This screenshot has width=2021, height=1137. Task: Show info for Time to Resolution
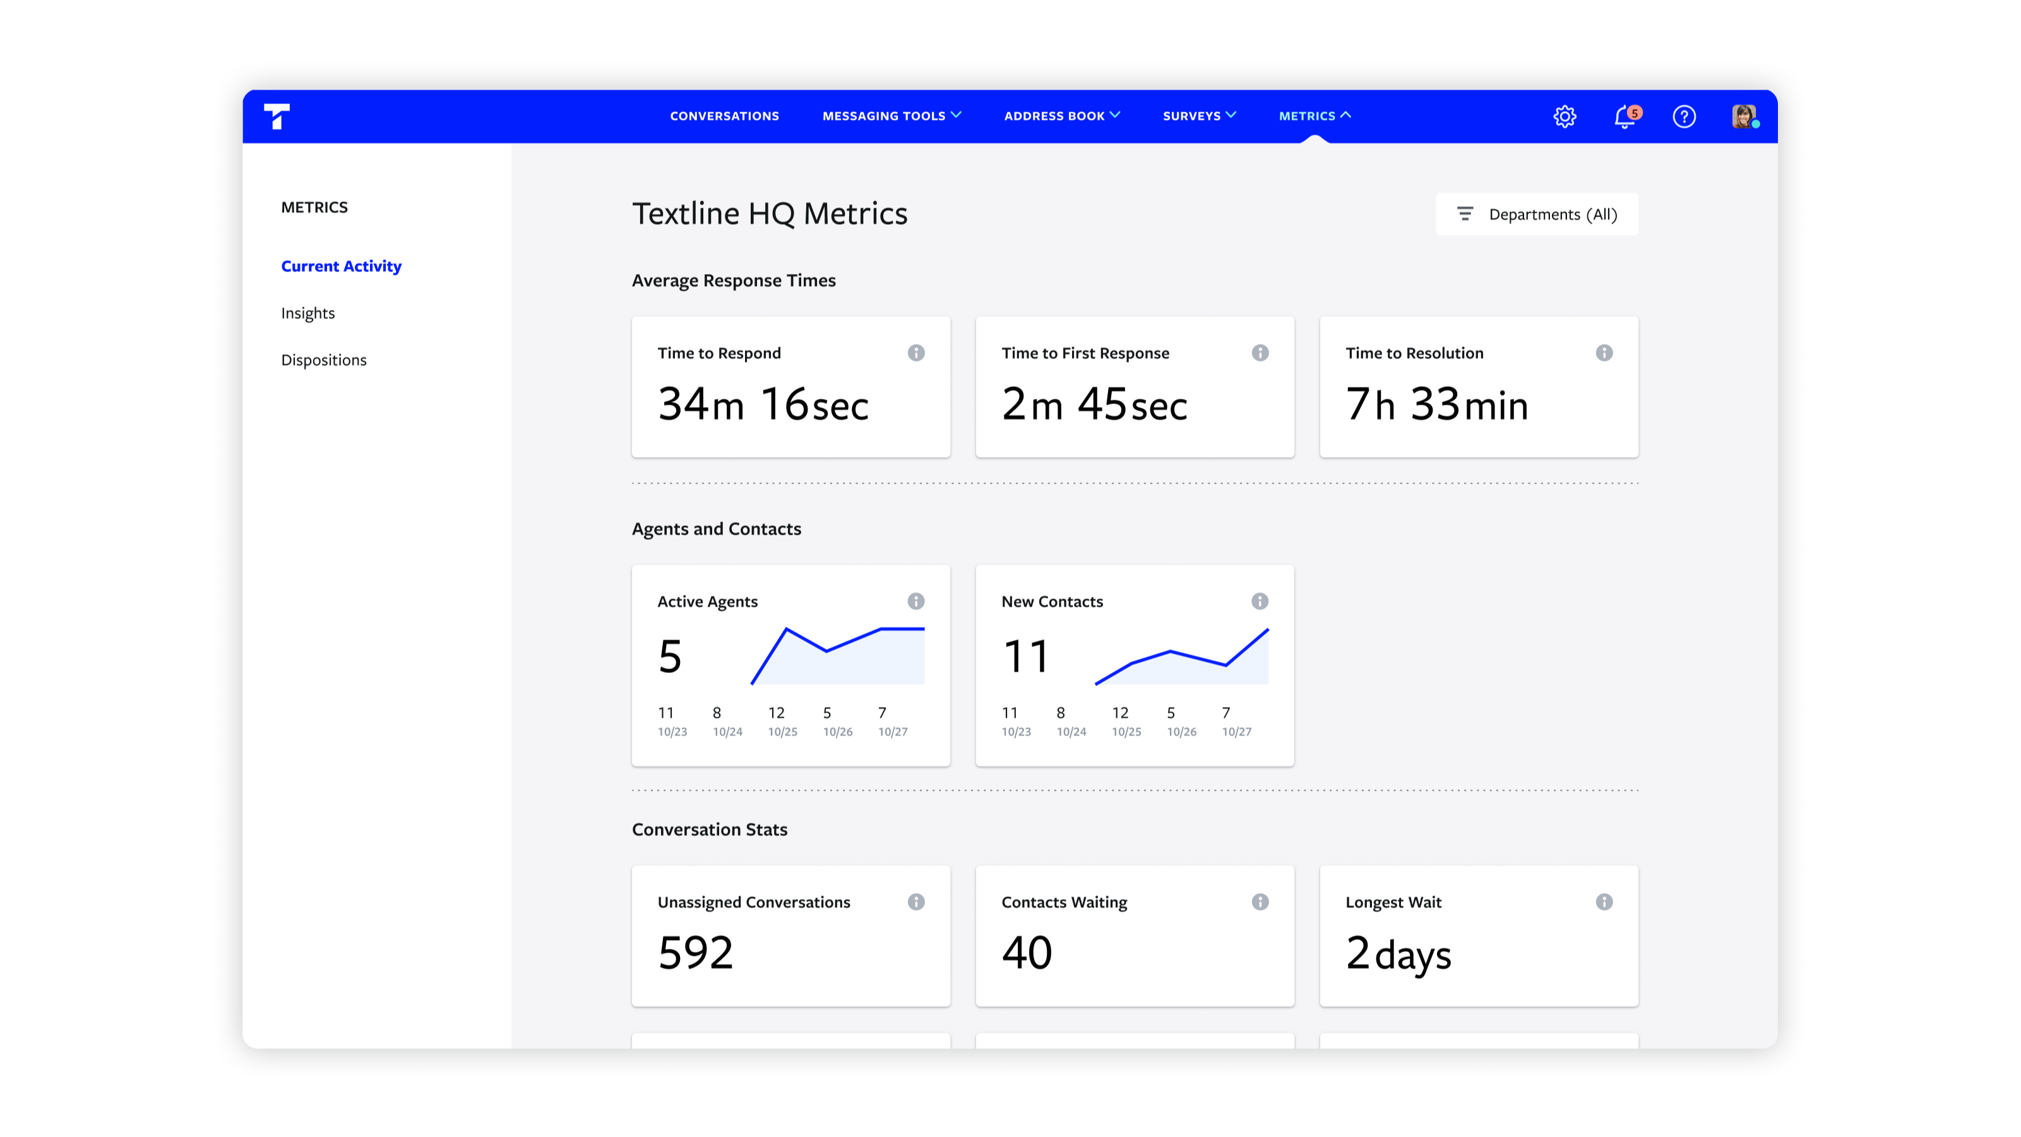click(x=1604, y=353)
